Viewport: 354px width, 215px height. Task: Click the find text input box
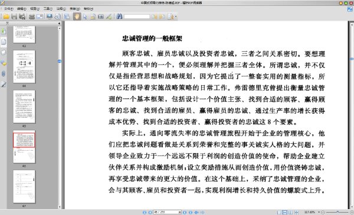click(137, 16)
